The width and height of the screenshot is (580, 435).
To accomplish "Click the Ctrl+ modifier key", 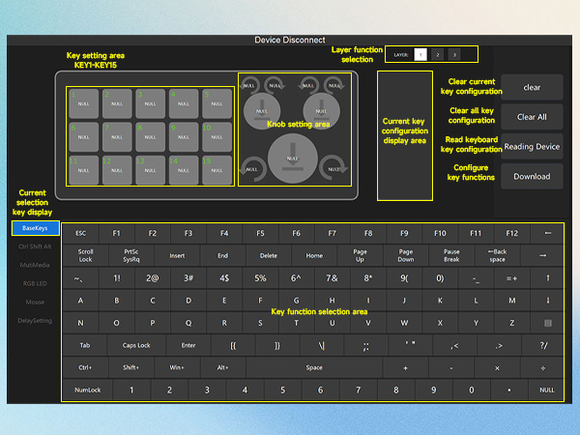I will [85, 367].
